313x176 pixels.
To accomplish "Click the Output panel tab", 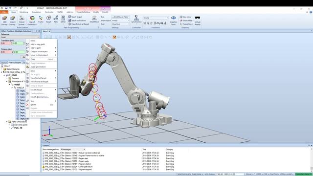I will (x=45, y=146).
